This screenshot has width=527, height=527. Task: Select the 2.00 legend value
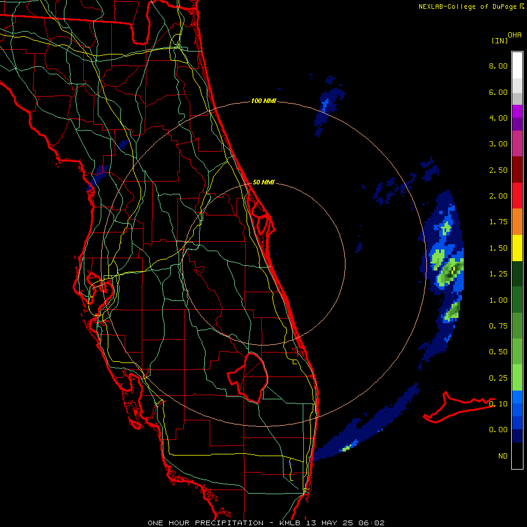[498, 196]
